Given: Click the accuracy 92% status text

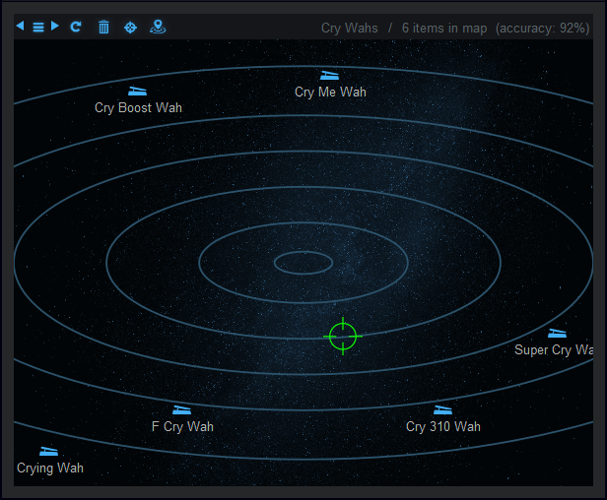Looking at the screenshot, I should tap(543, 29).
